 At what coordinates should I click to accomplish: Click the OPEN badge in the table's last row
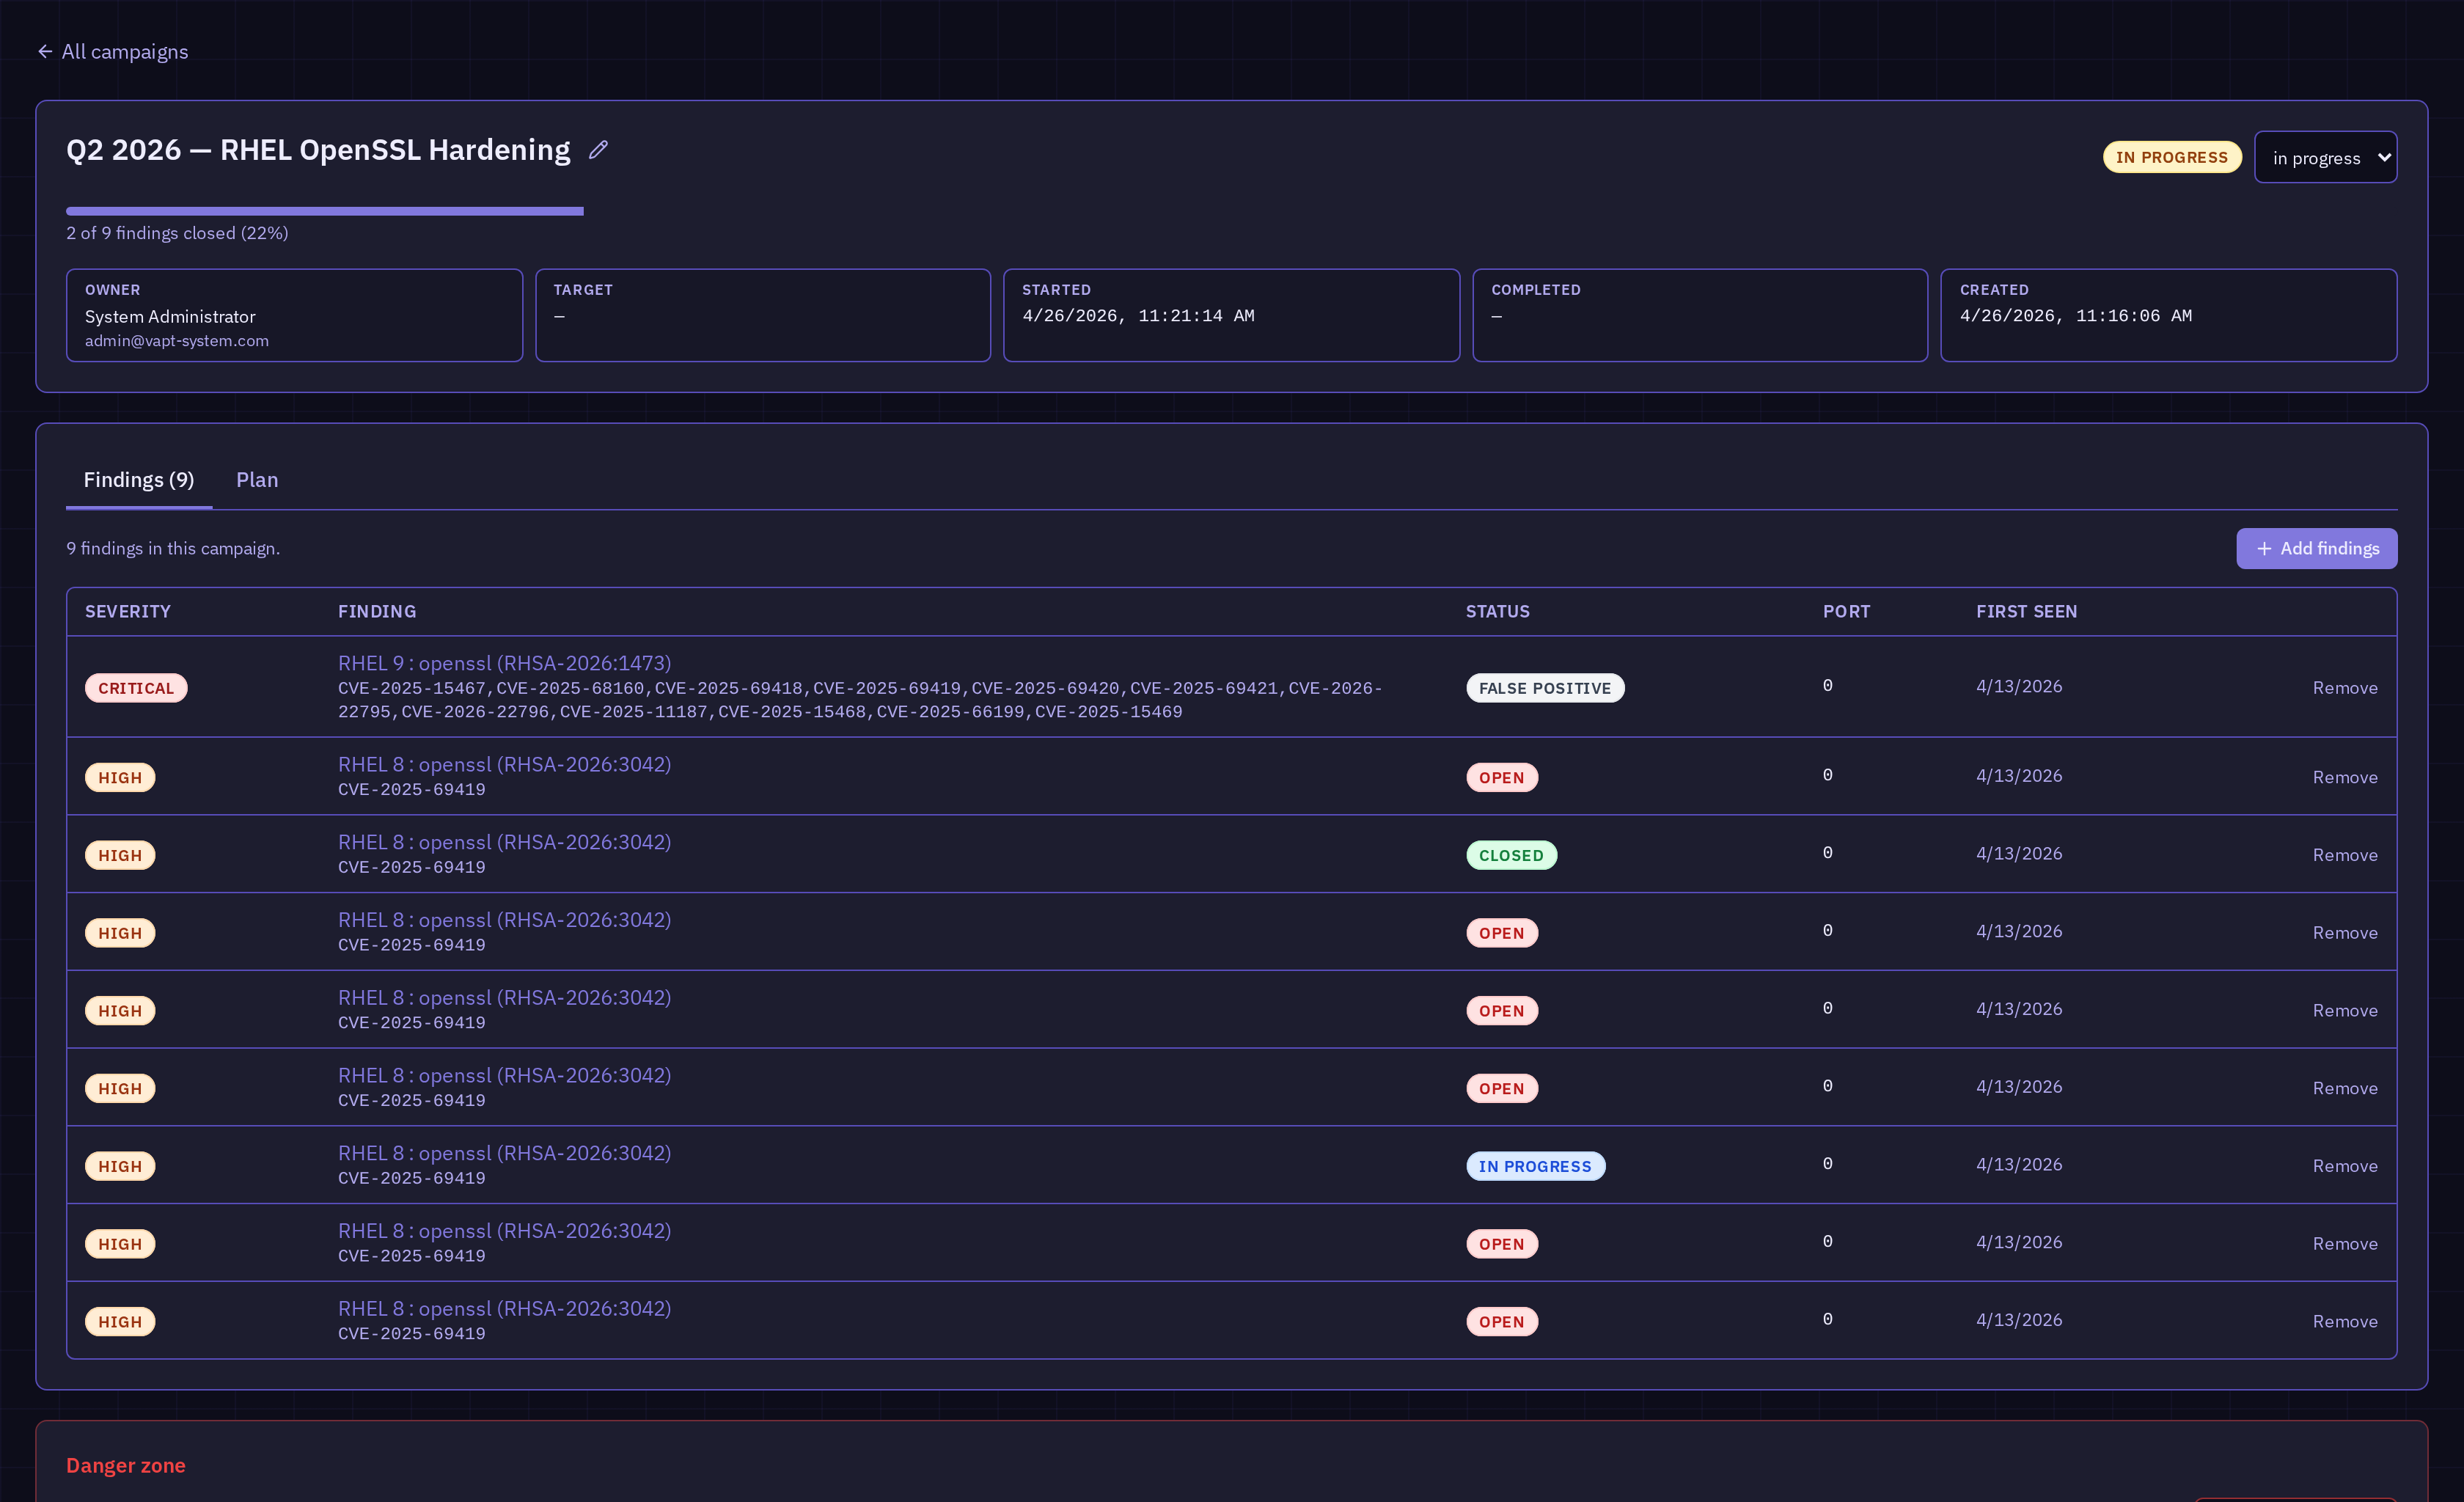1502,1322
